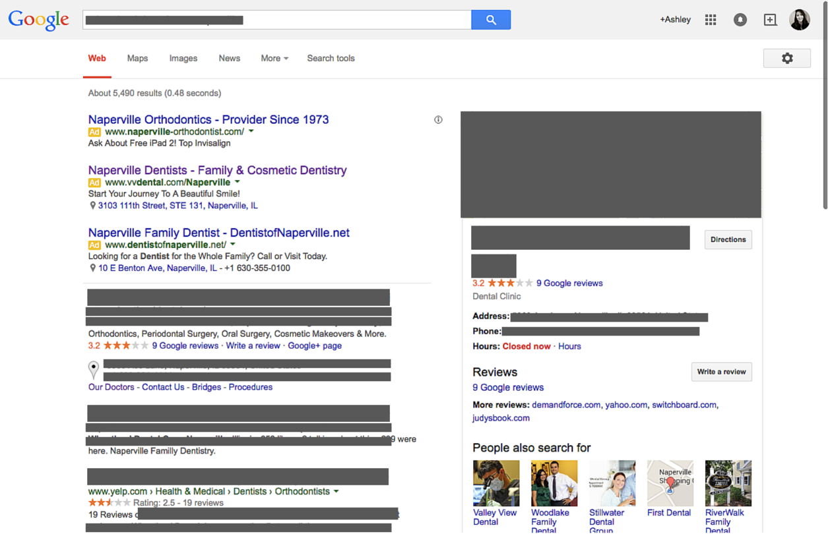This screenshot has width=828, height=534.
Task: Click the 'Closed now' hours status
Action: [526, 346]
